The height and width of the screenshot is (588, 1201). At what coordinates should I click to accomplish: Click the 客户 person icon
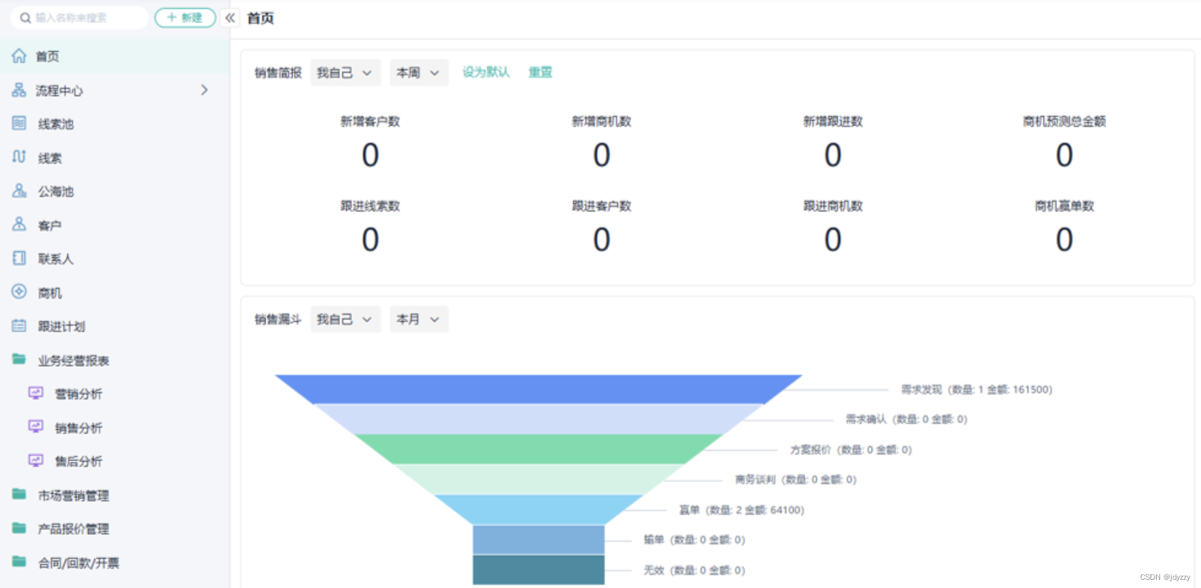point(19,224)
